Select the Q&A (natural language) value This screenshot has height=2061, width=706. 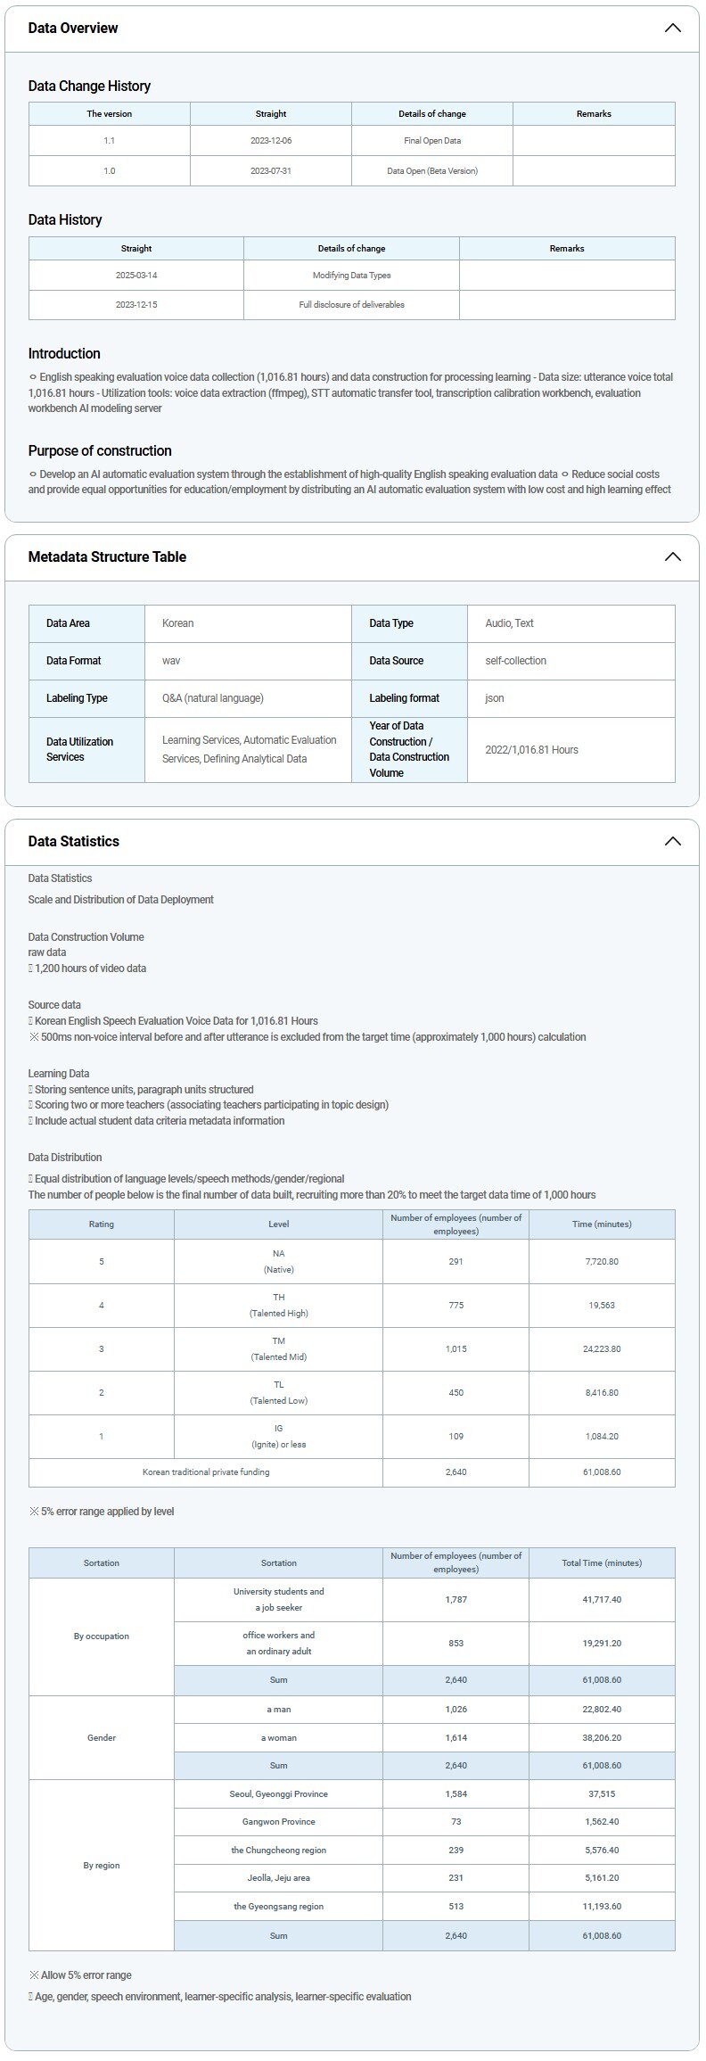point(213,698)
